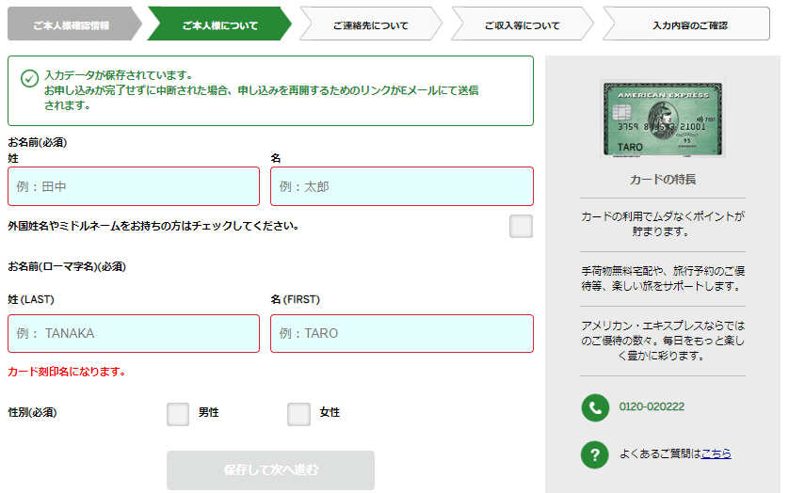Tick the foreign name or middle name checkbox
This screenshot has width=789, height=493.
coord(521,227)
